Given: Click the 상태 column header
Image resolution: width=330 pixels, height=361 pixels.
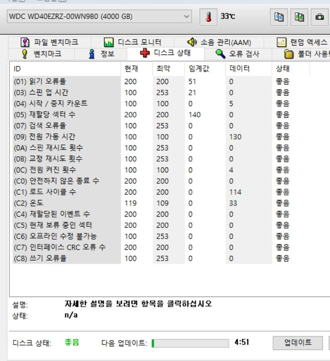Looking at the screenshot, I should [x=291, y=69].
